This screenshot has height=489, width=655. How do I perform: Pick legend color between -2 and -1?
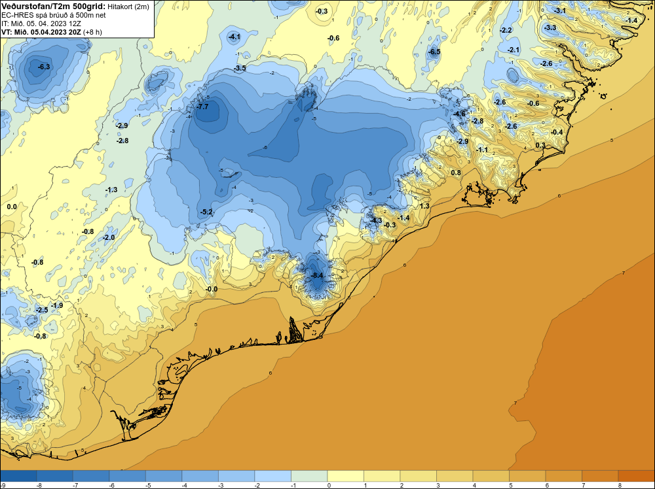(x=272, y=476)
